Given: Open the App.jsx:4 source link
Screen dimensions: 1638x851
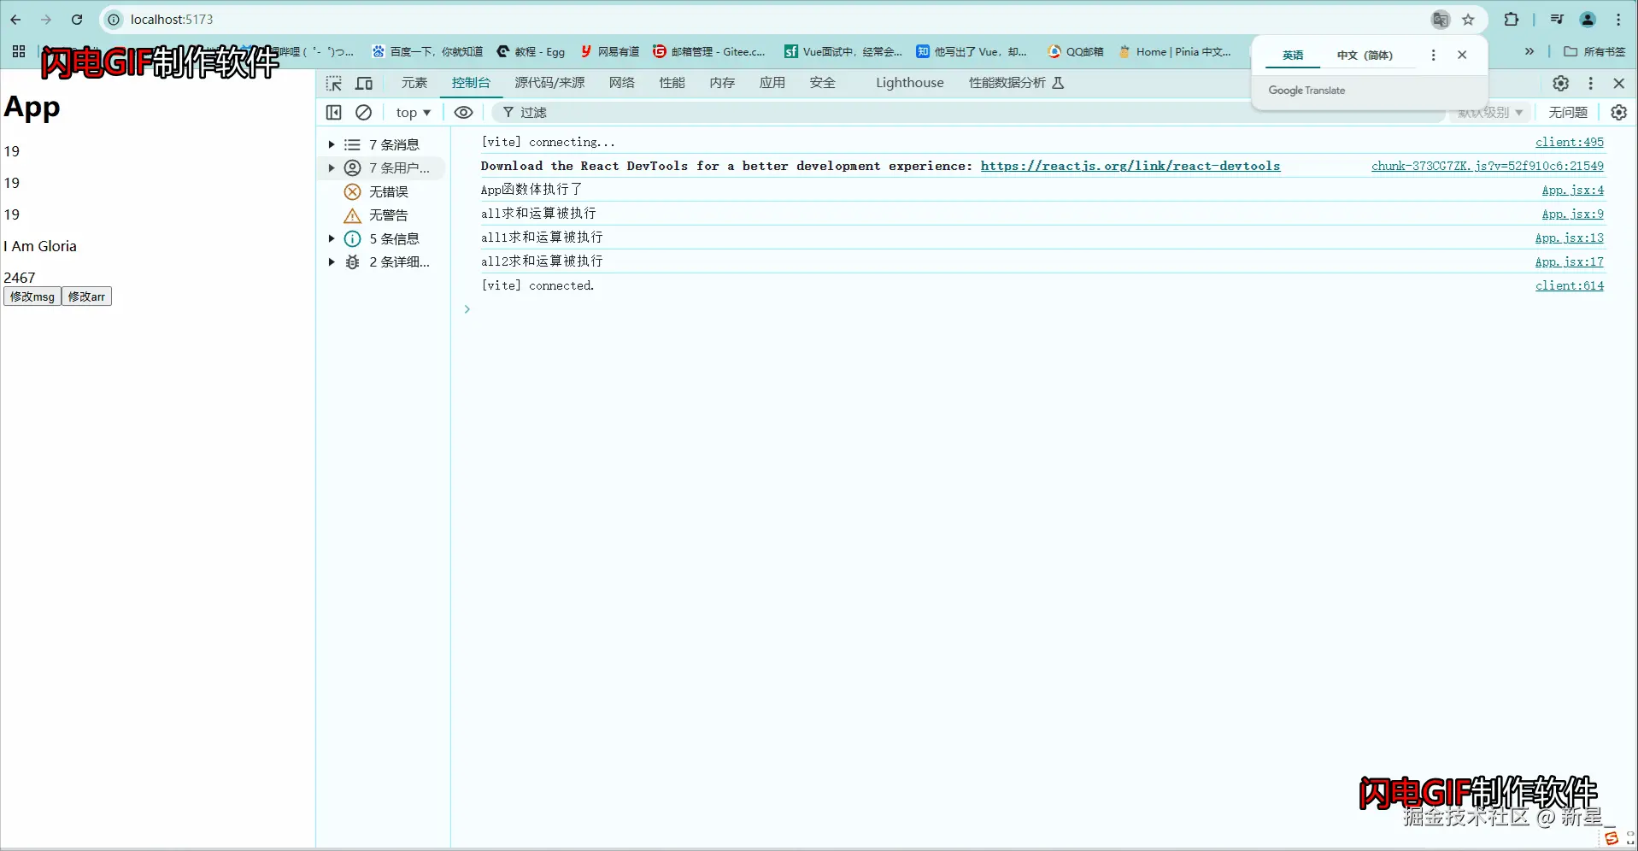Looking at the screenshot, I should 1573,190.
